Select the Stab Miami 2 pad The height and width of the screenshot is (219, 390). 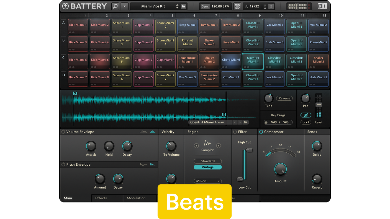tap(319, 79)
